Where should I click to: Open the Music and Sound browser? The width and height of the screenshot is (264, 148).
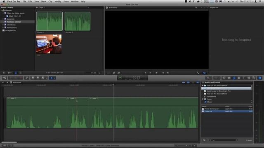(x=234, y=78)
